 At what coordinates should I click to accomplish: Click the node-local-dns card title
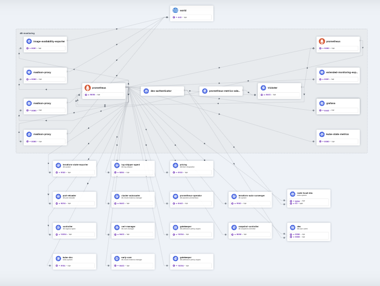tap(305, 193)
